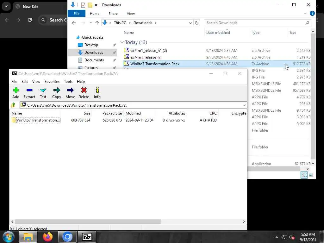The image size is (324, 243).
Task: Open Chromium from the taskbar
Action: 67,237
